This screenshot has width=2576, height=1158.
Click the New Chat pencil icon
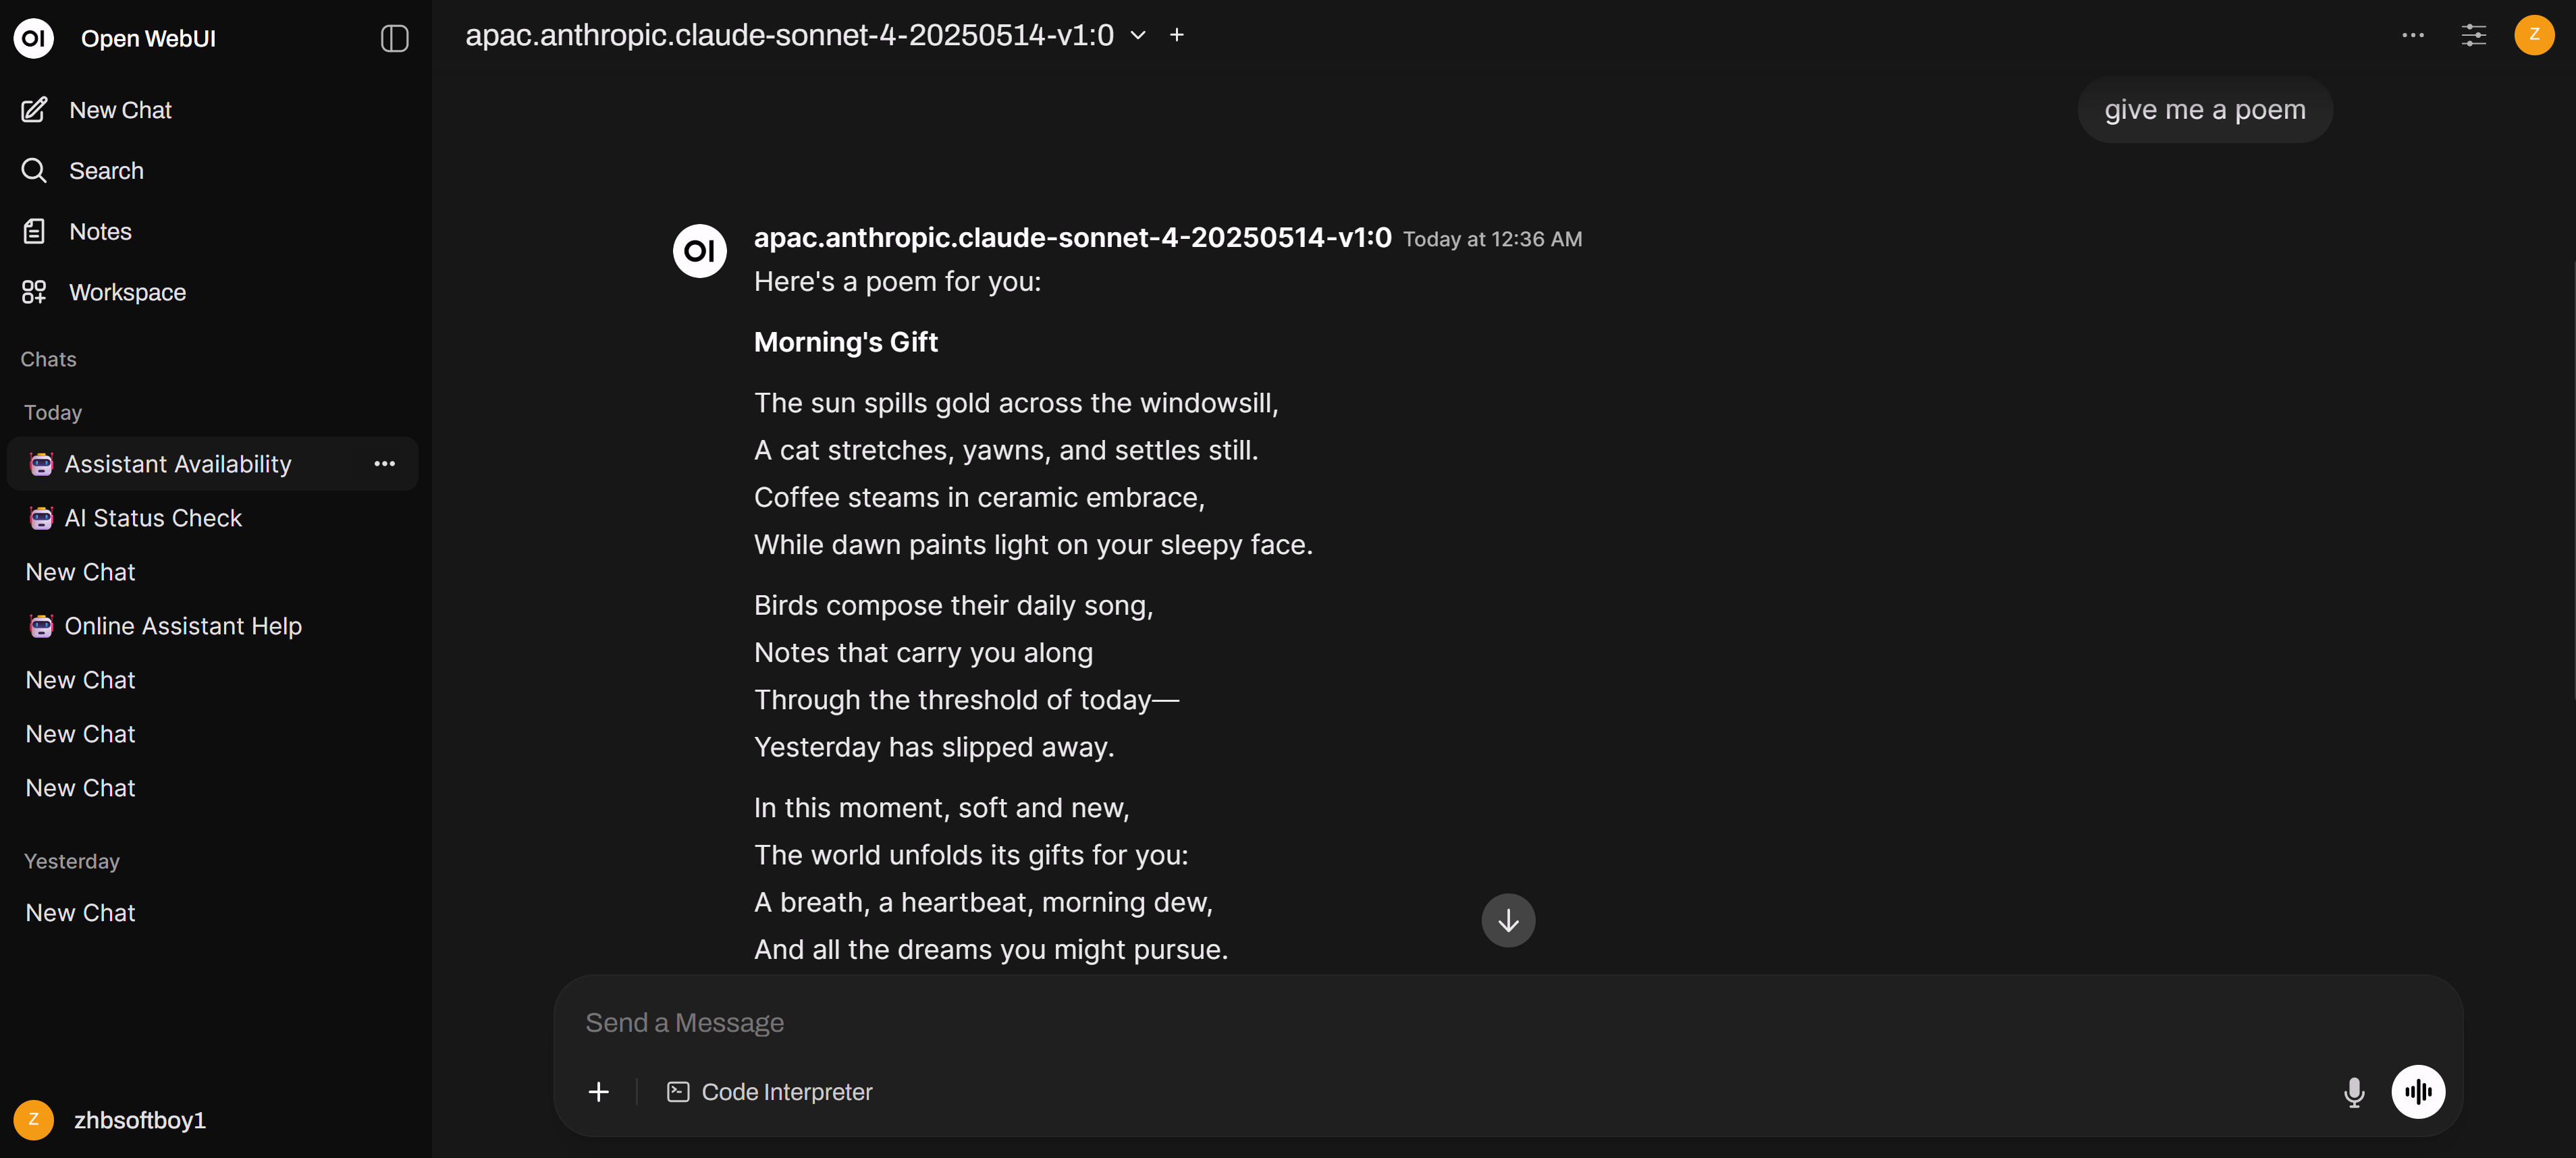click(x=34, y=110)
